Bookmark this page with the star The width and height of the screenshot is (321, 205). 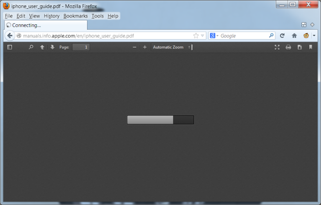coord(196,36)
